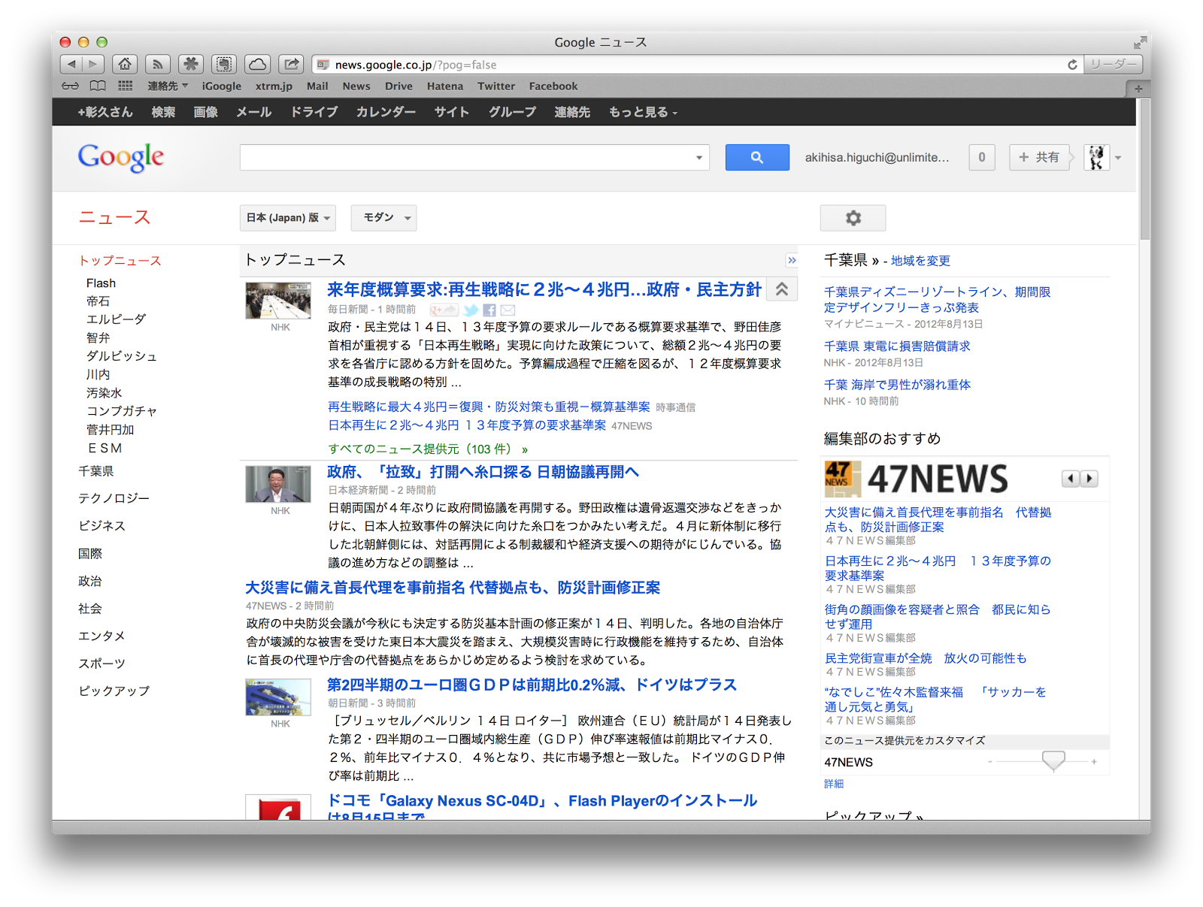Click the minus end of 47NEWS slider

point(990,762)
